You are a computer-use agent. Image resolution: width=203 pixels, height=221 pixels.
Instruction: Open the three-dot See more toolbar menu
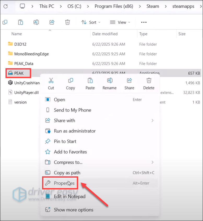[144, 22]
